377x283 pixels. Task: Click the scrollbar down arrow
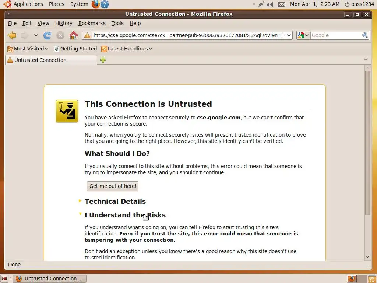point(368,257)
